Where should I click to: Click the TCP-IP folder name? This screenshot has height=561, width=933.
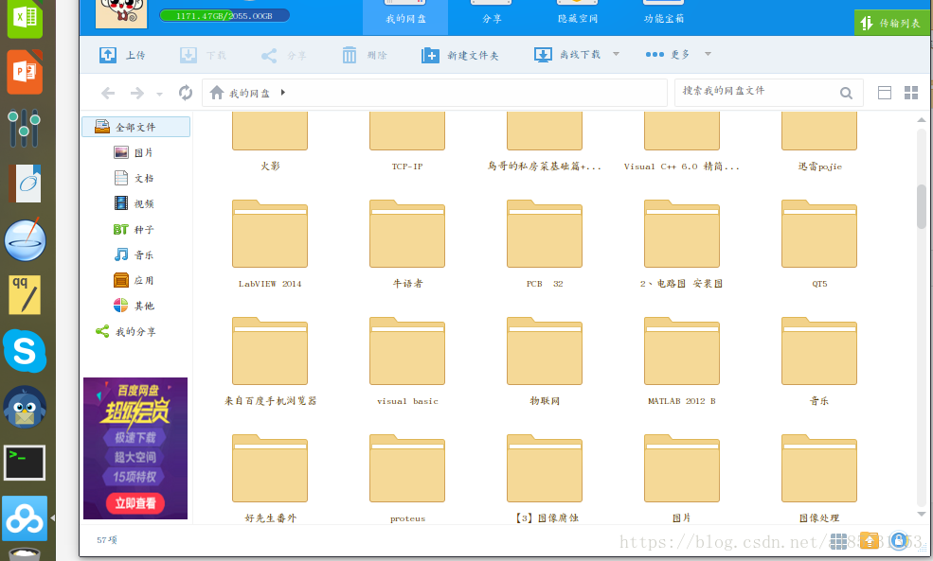click(x=407, y=167)
